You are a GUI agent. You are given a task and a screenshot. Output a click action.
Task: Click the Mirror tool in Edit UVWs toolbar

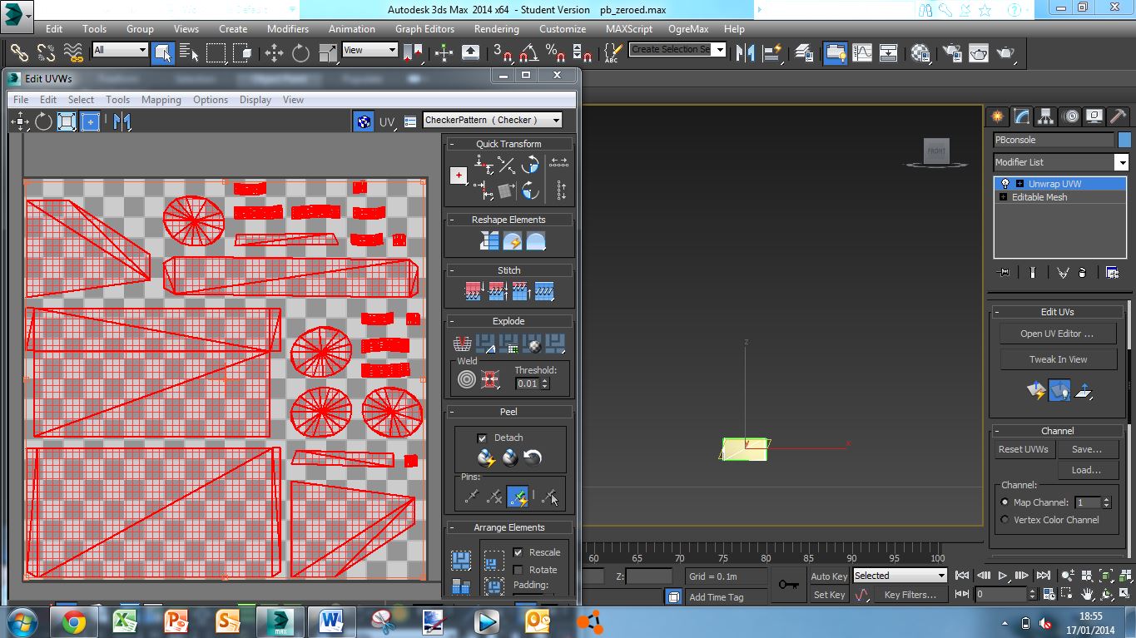[122, 121]
